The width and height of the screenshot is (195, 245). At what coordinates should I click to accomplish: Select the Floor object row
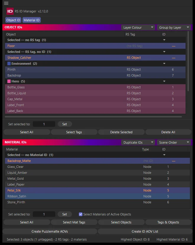pos(95,46)
